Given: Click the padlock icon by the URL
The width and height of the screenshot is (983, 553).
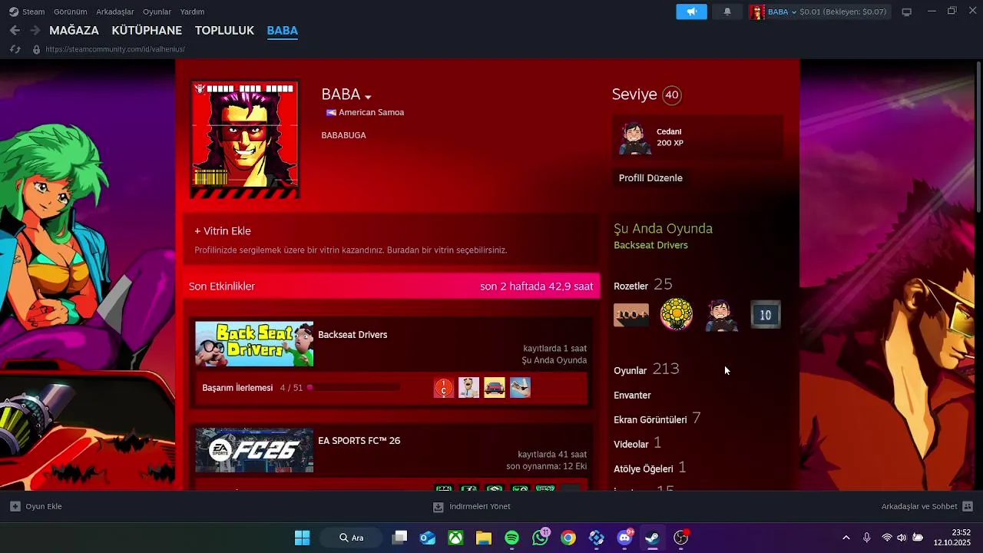Looking at the screenshot, I should [x=35, y=49].
